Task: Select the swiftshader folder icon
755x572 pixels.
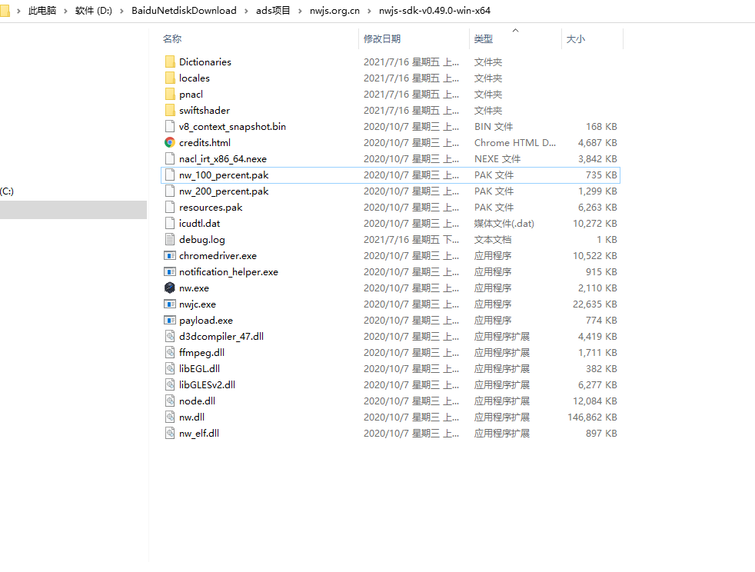Action: (171, 110)
